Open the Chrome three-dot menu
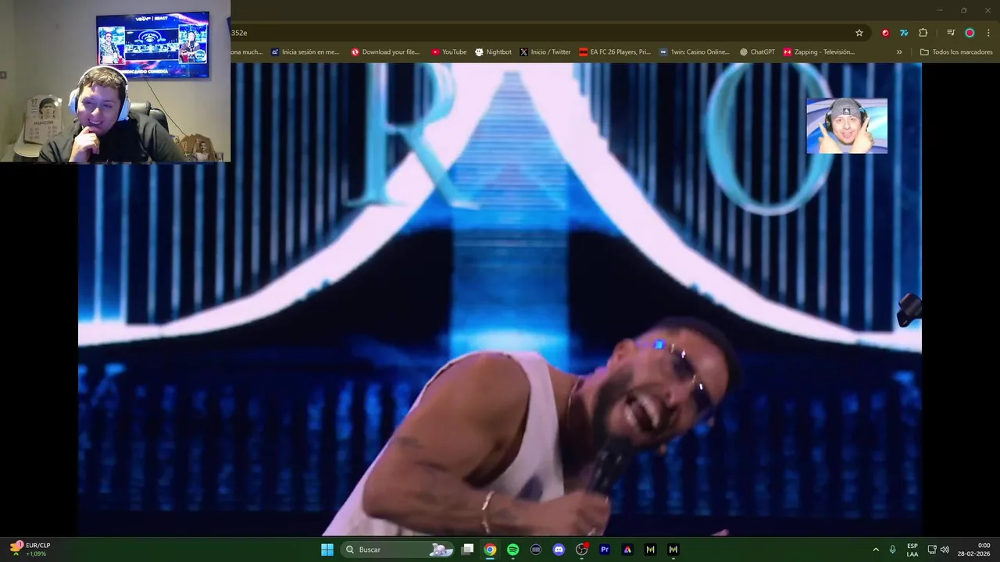Viewport: 1000px width, 562px height. tap(988, 33)
